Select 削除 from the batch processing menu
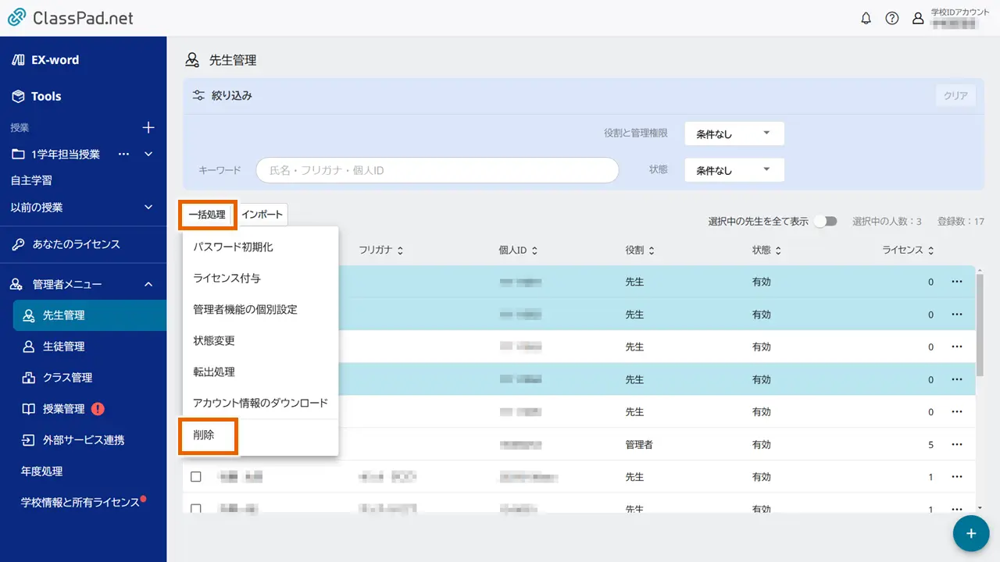 point(208,435)
